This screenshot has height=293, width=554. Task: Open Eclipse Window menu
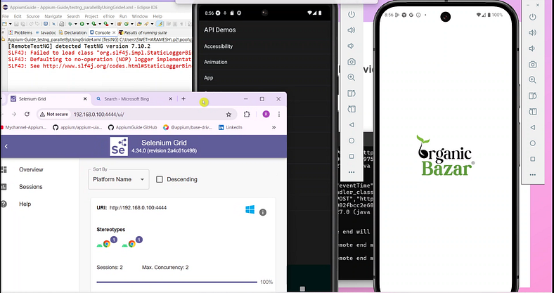(140, 16)
